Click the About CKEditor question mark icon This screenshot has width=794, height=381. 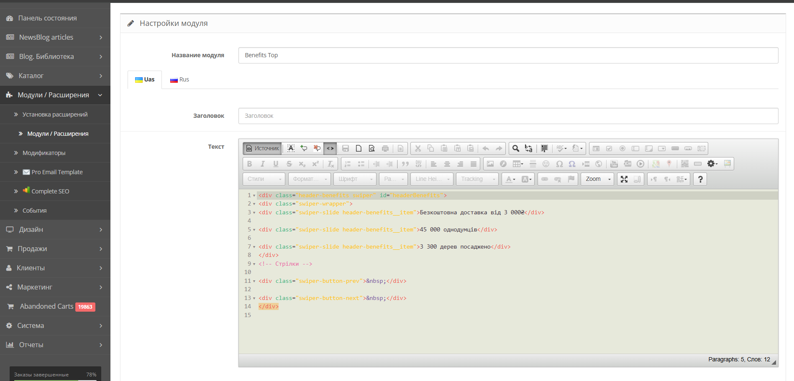click(700, 179)
